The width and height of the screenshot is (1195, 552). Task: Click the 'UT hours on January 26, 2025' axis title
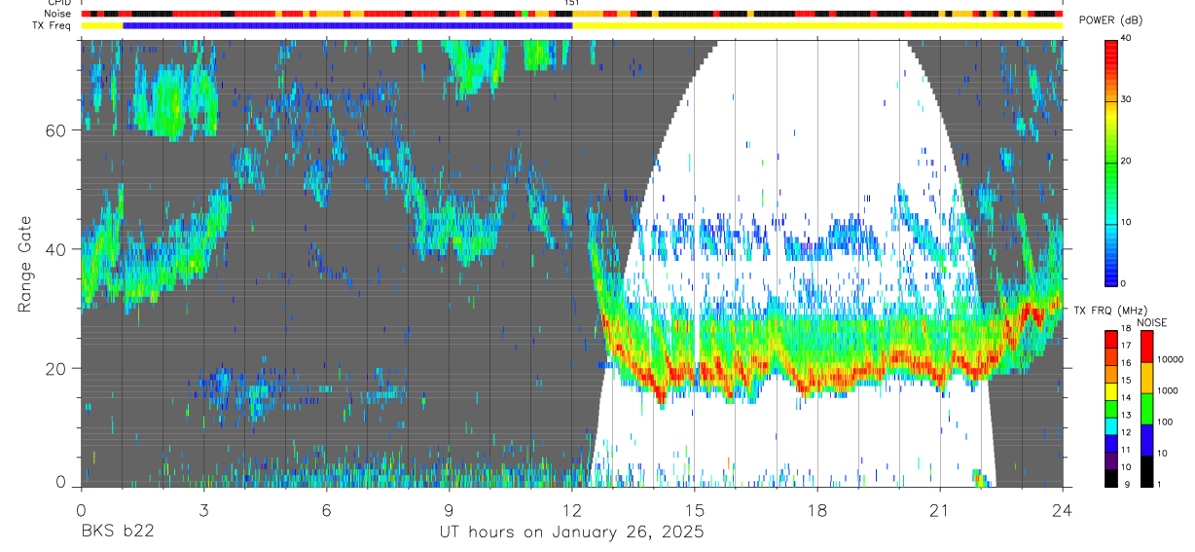click(570, 534)
